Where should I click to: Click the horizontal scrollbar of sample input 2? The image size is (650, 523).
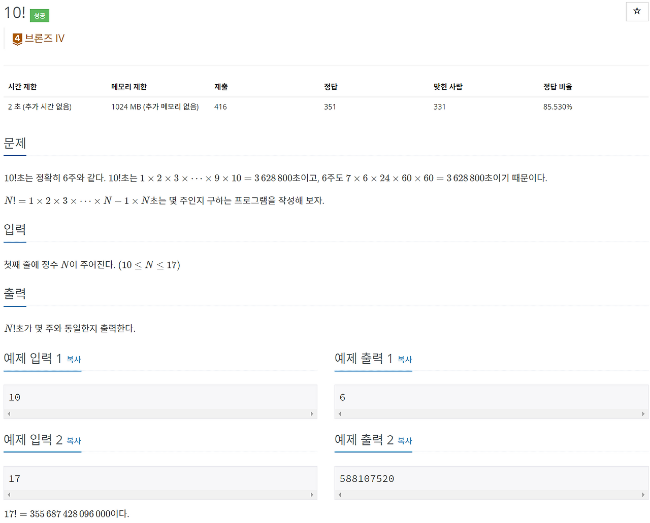tap(160, 495)
